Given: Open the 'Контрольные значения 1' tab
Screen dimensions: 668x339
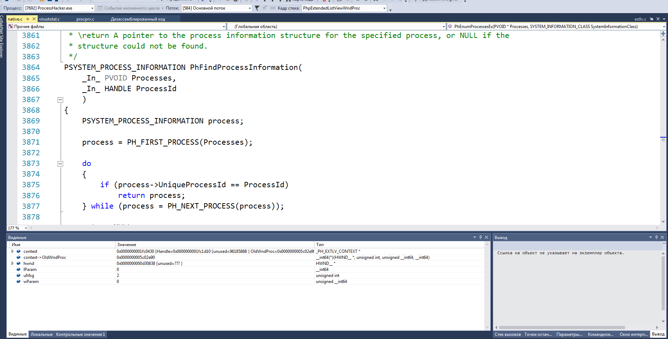Looking at the screenshot, I should pyautogui.click(x=81, y=334).
